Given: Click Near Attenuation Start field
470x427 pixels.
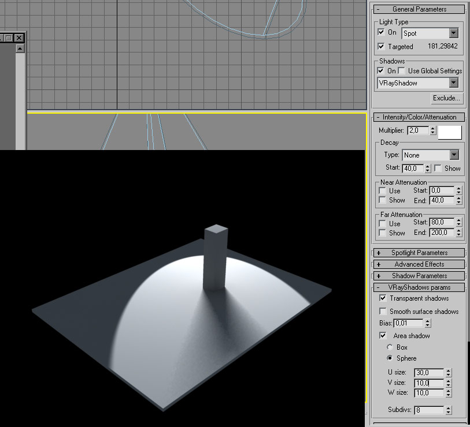Looking at the screenshot, I should point(442,190).
